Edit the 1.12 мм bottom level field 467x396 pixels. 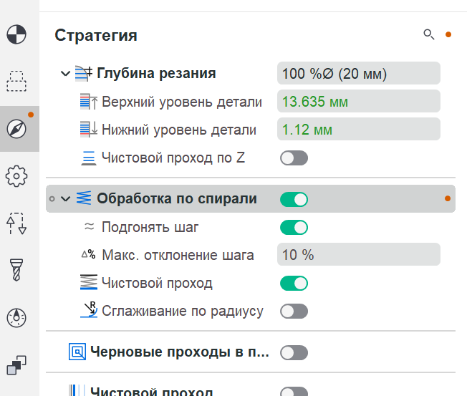tap(359, 129)
